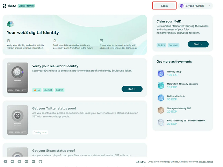Open the GitHub footer icon
The image size is (223, 167).
click(x=40, y=162)
